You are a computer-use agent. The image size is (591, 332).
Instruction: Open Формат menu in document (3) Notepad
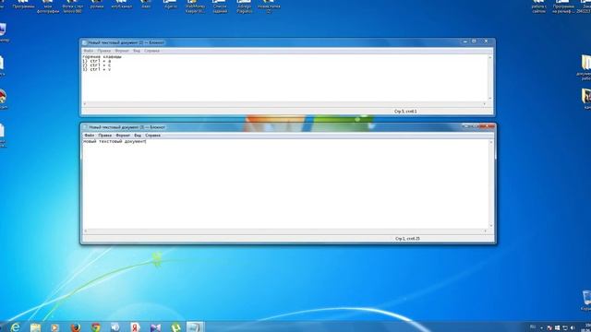coord(123,136)
